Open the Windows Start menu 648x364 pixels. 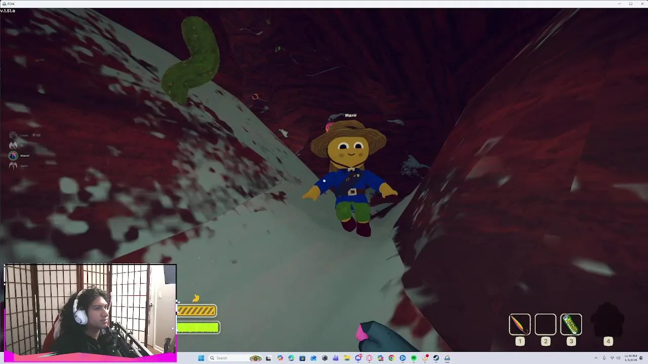pos(201,358)
